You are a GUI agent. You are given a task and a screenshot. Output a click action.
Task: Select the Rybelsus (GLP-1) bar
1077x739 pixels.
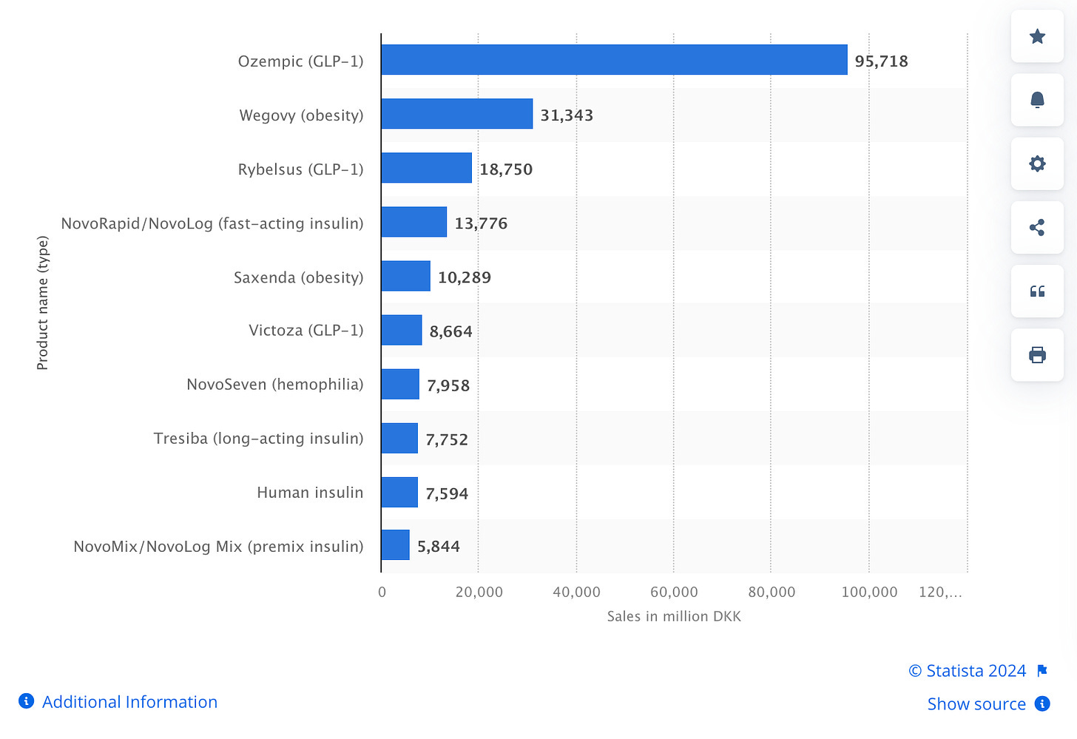pyautogui.click(x=427, y=168)
